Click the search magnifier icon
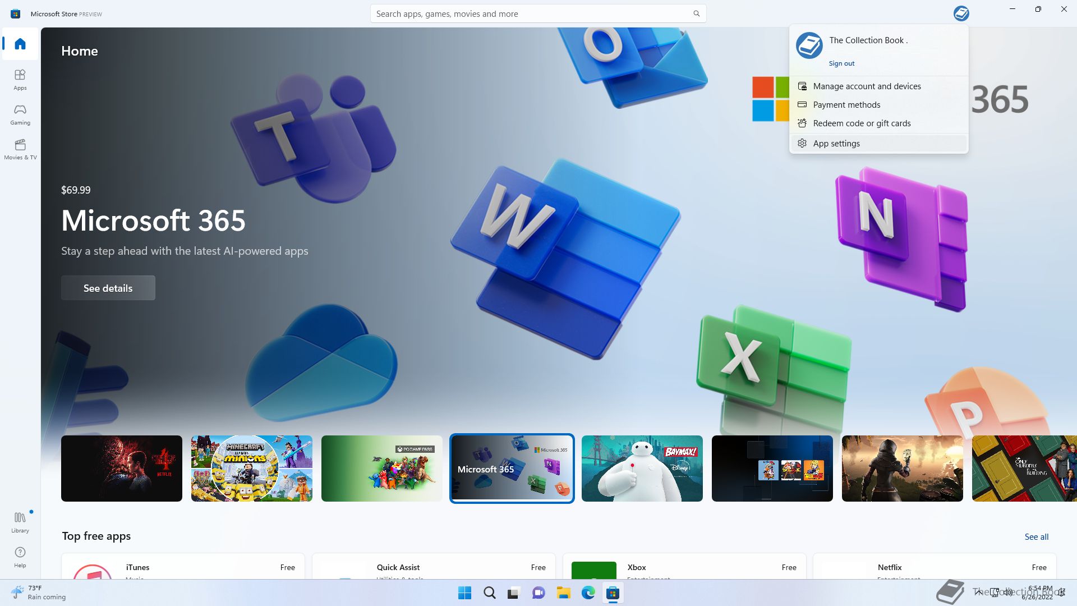Viewport: 1077px width, 606px height. [696, 13]
